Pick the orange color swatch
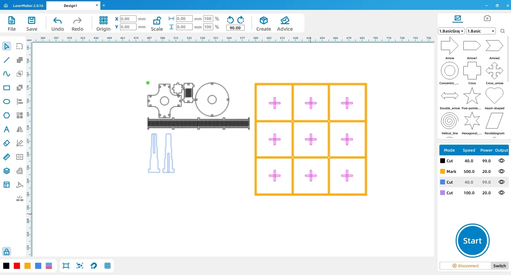This screenshot has height=275, width=511. click(27, 266)
